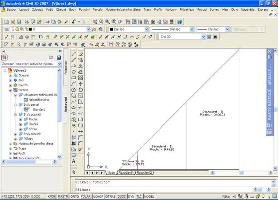Expand the Obecné tree node
The image size is (278, 200).
pyautogui.click(x=10, y=76)
